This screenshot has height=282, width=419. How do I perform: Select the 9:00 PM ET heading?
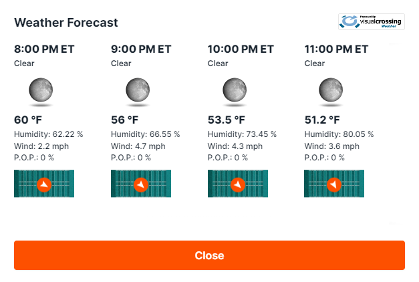141,49
